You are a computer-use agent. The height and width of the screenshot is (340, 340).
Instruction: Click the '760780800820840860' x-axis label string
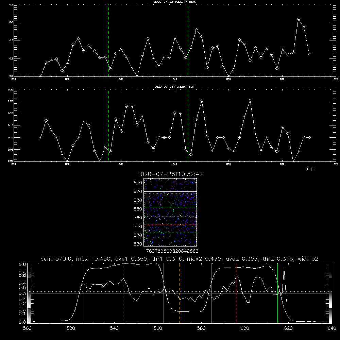[x=172, y=251]
